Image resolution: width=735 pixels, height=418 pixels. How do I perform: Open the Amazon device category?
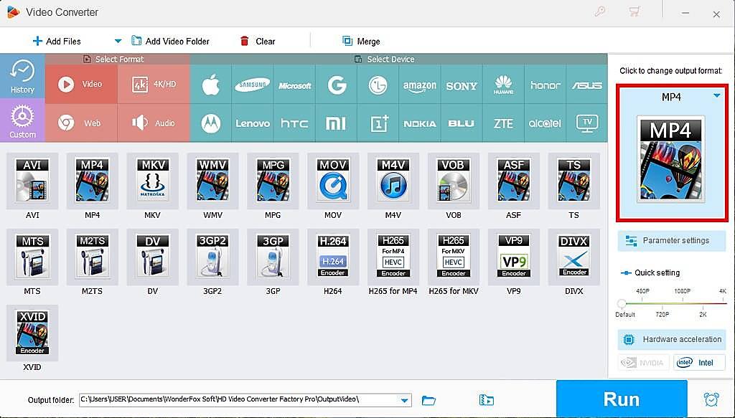pos(419,85)
